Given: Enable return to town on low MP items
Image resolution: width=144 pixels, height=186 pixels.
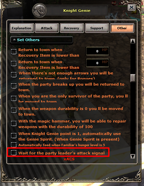Looking at the screenshot, I should [x=14, y=64].
